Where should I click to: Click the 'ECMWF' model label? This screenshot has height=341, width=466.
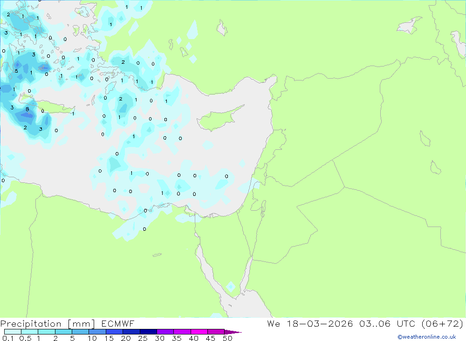click(118, 323)
